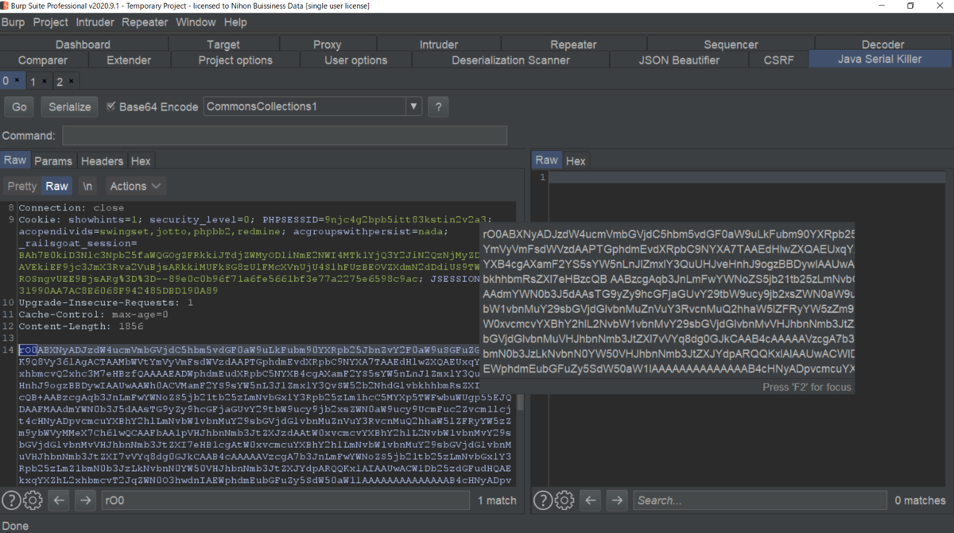Open the JSON Beautifier tab

[679, 60]
